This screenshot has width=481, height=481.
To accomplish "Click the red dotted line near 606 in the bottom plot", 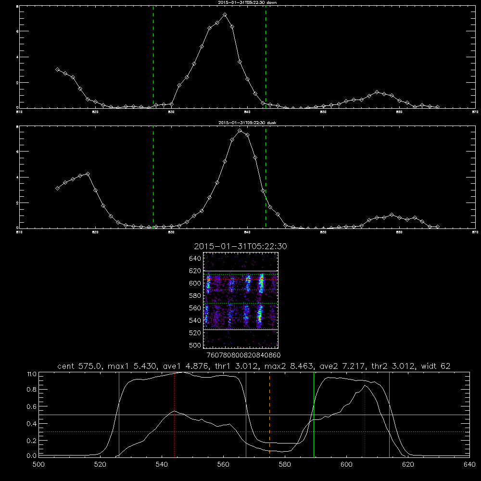I will click(365, 414).
